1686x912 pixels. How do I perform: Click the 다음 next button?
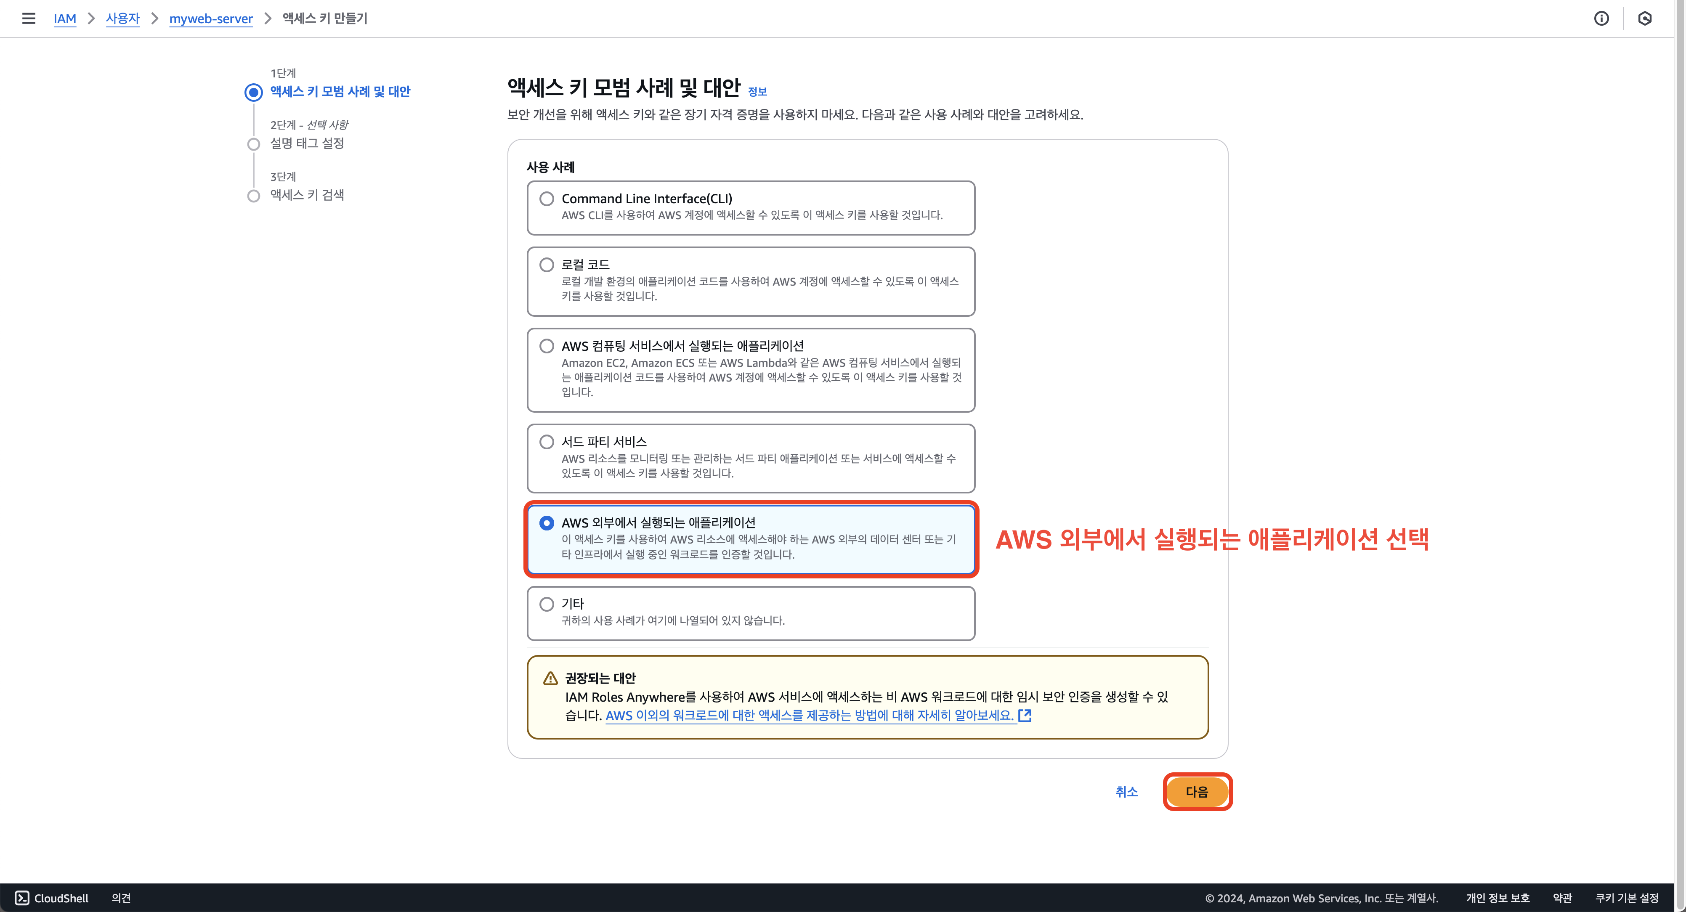click(1197, 792)
